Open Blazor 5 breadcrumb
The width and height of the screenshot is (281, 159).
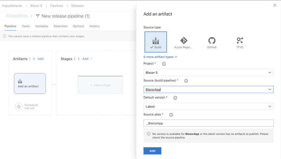[x=36, y=6]
